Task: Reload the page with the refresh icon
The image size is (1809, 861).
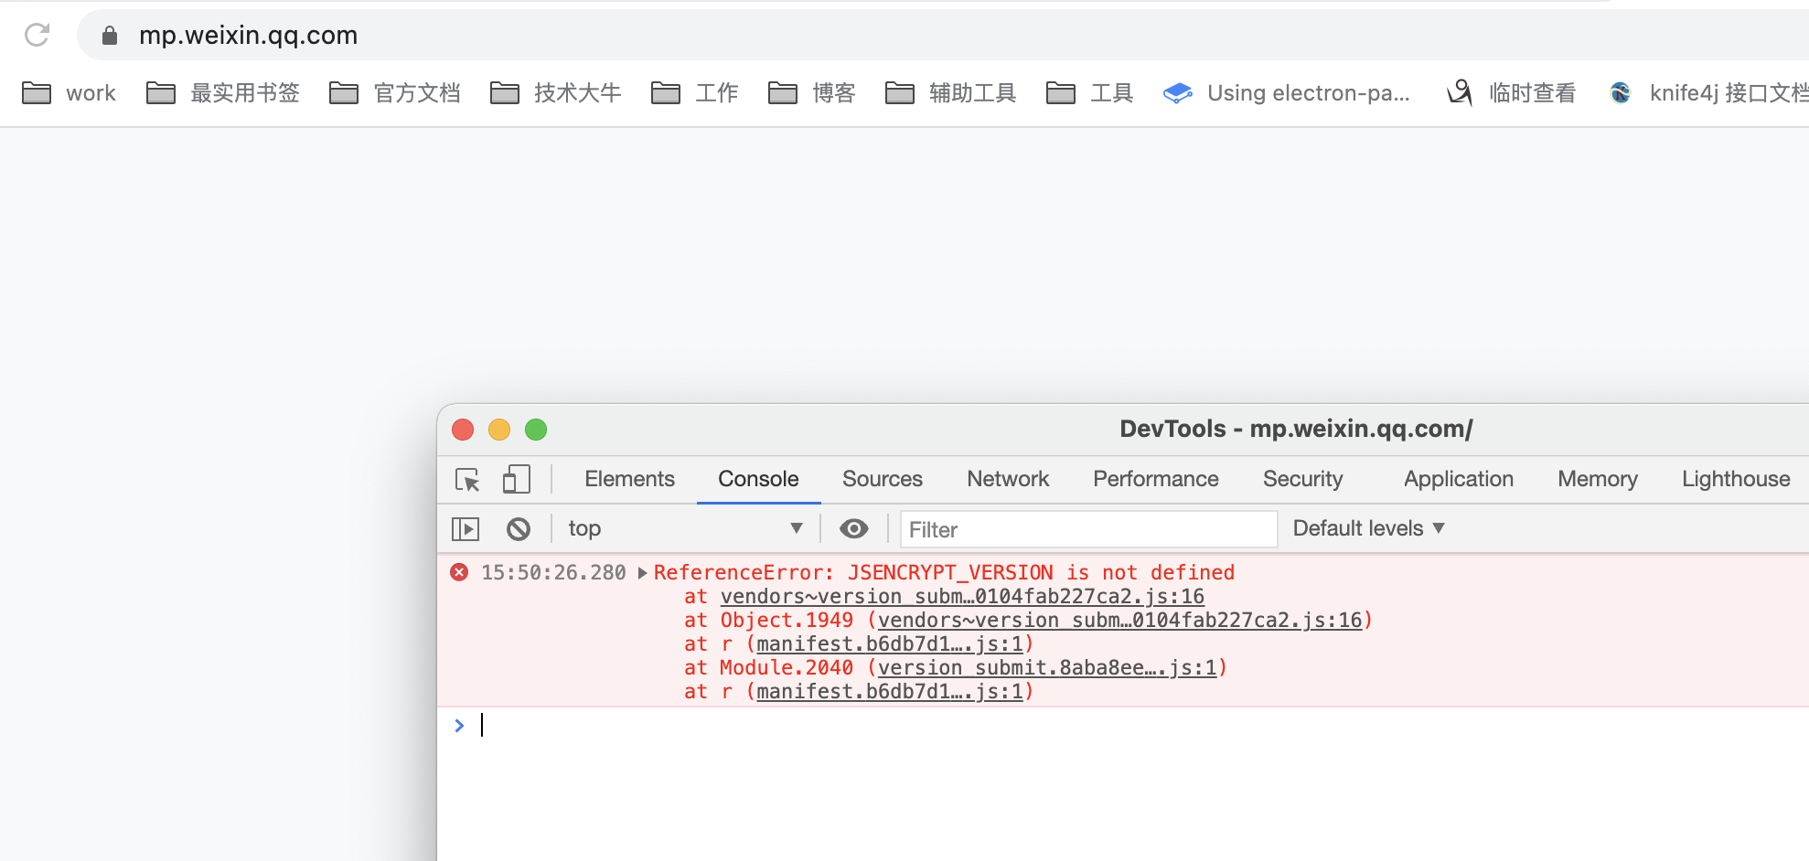Action: coord(37,35)
